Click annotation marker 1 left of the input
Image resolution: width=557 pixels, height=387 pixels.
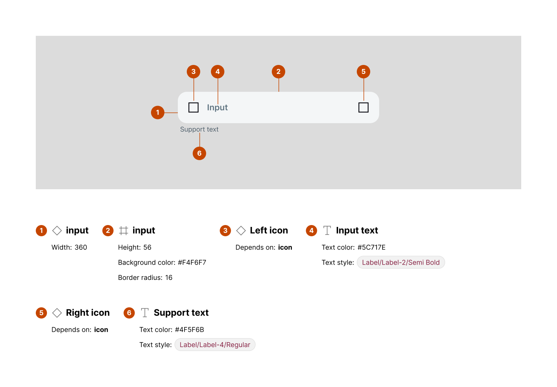tap(158, 112)
